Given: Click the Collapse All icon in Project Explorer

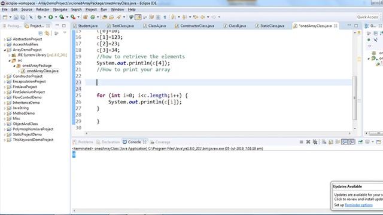Looking at the screenshot, I should (41, 33).
